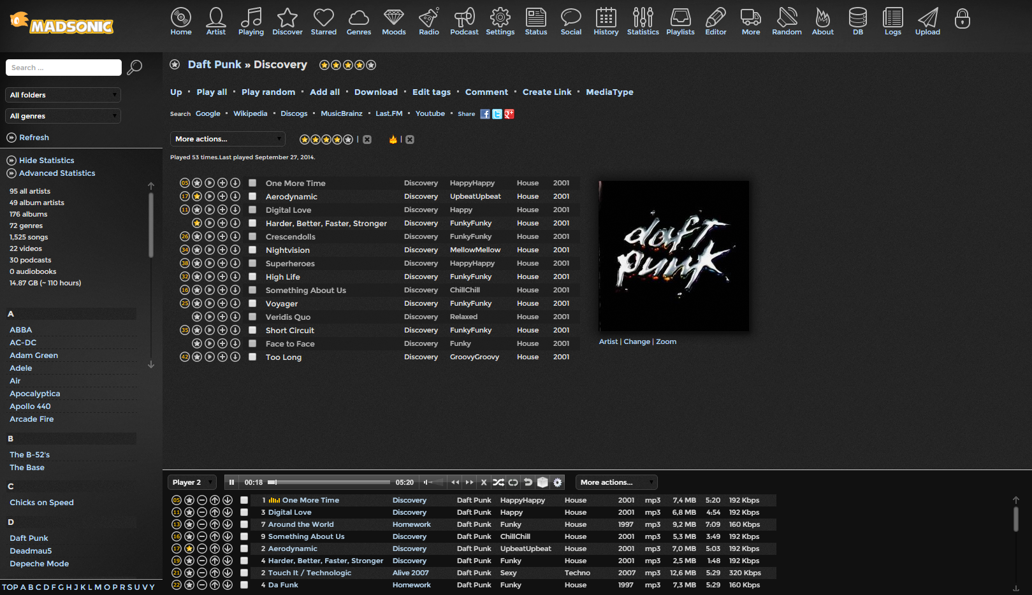Open the Radio icon

(x=429, y=17)
